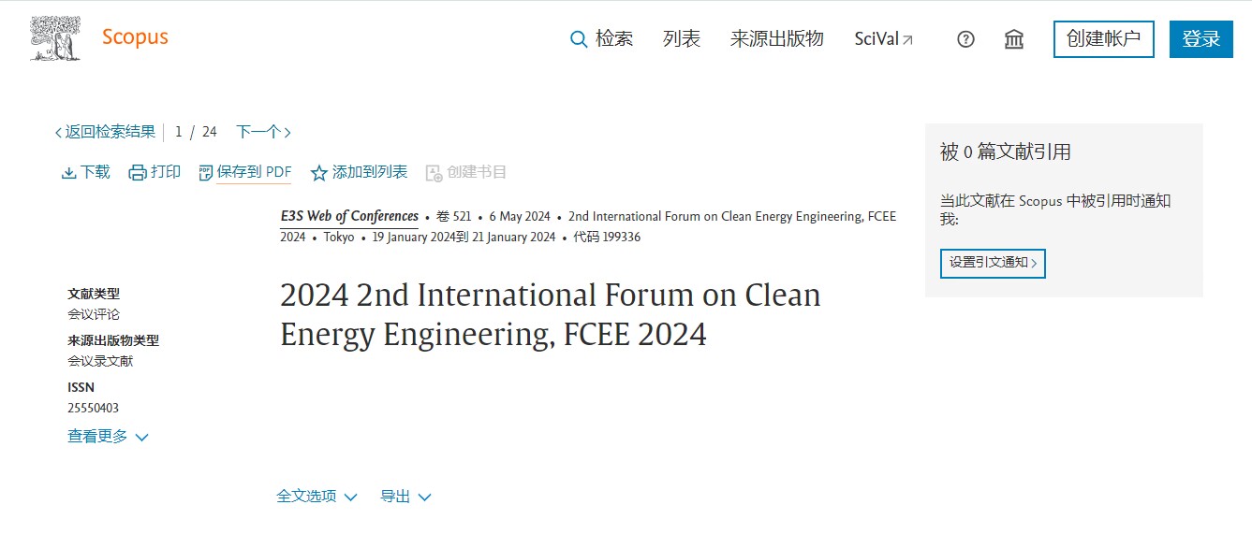Expand the 查看更多 details section

point(108,437)
